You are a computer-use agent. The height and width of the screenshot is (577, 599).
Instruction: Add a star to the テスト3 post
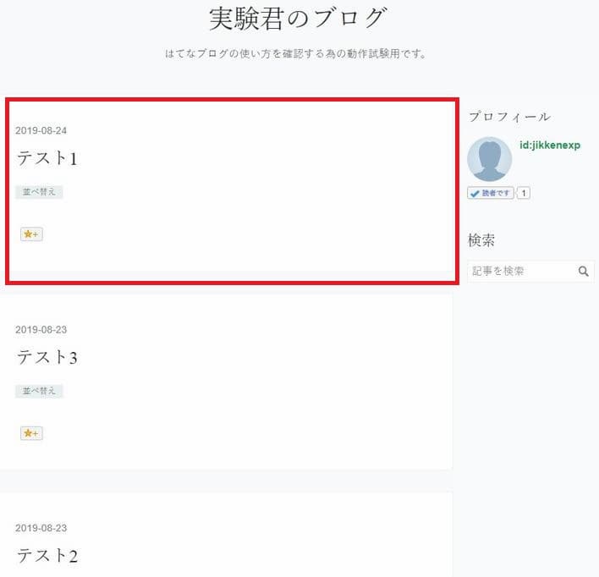31,433
